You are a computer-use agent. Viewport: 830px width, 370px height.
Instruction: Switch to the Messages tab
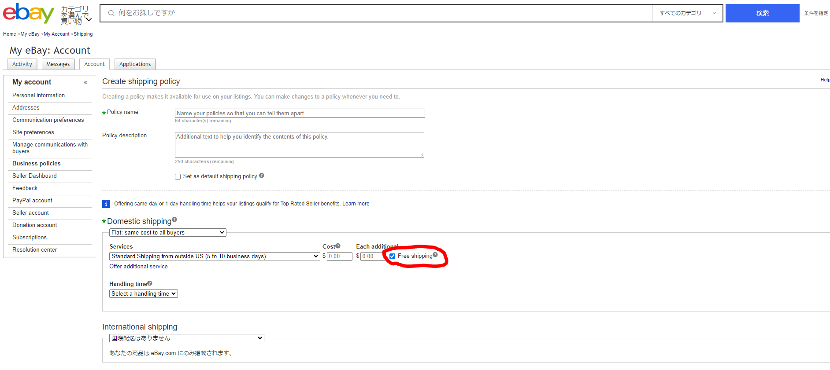click(x=58, y=64)
